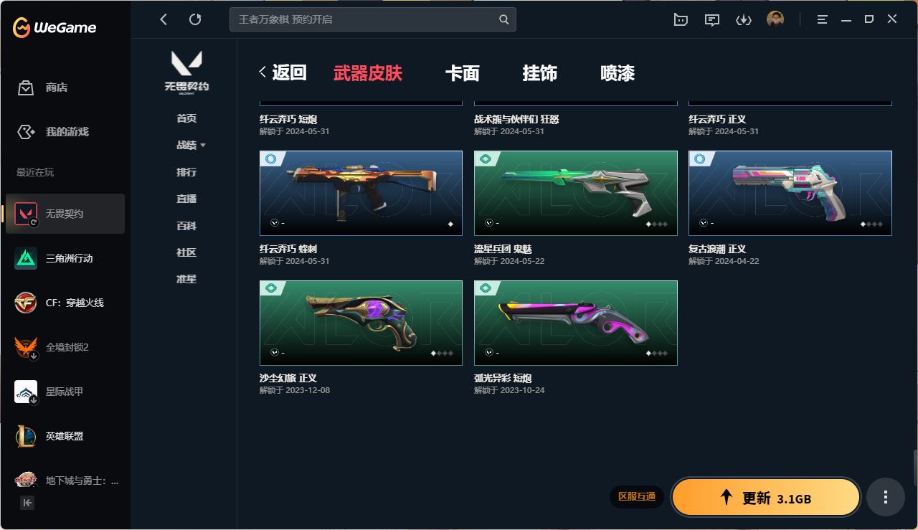
Task: Click the 区服互通 label button
Action: click(x=637, y=496)
